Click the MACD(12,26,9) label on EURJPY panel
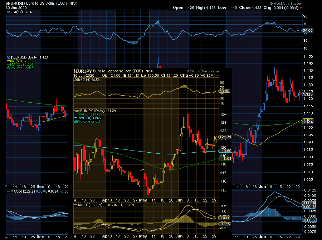The image size is (322, 240). click(88, 205)
